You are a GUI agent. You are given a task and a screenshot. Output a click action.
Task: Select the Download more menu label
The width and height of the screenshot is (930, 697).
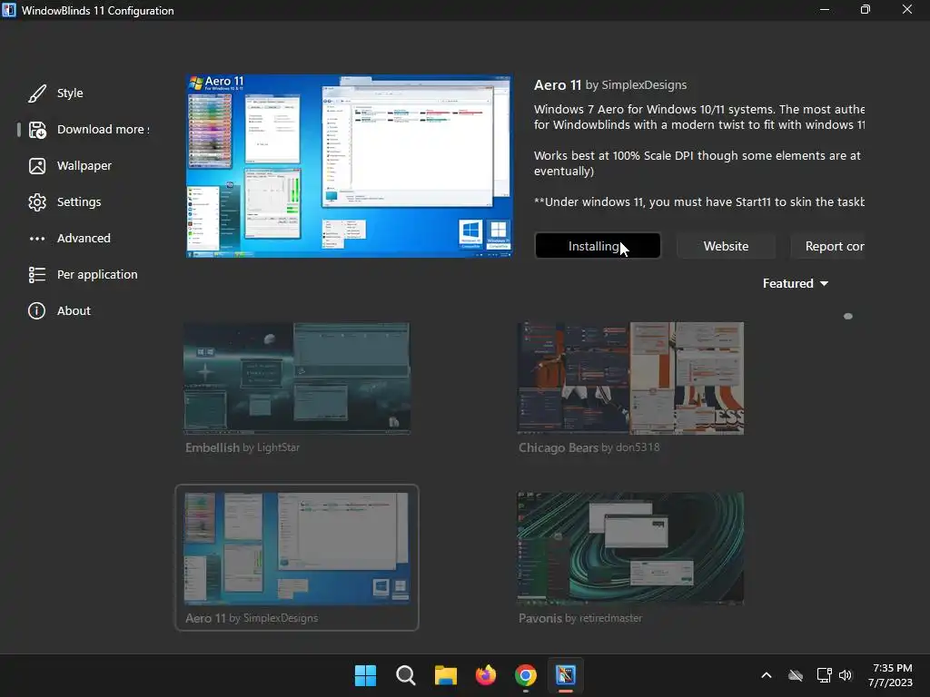tap(104, 129)
